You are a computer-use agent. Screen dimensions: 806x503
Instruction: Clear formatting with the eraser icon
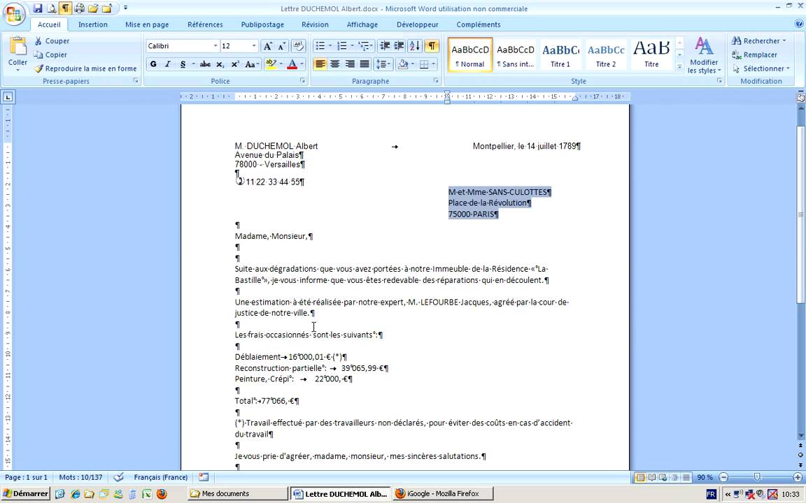298,46
